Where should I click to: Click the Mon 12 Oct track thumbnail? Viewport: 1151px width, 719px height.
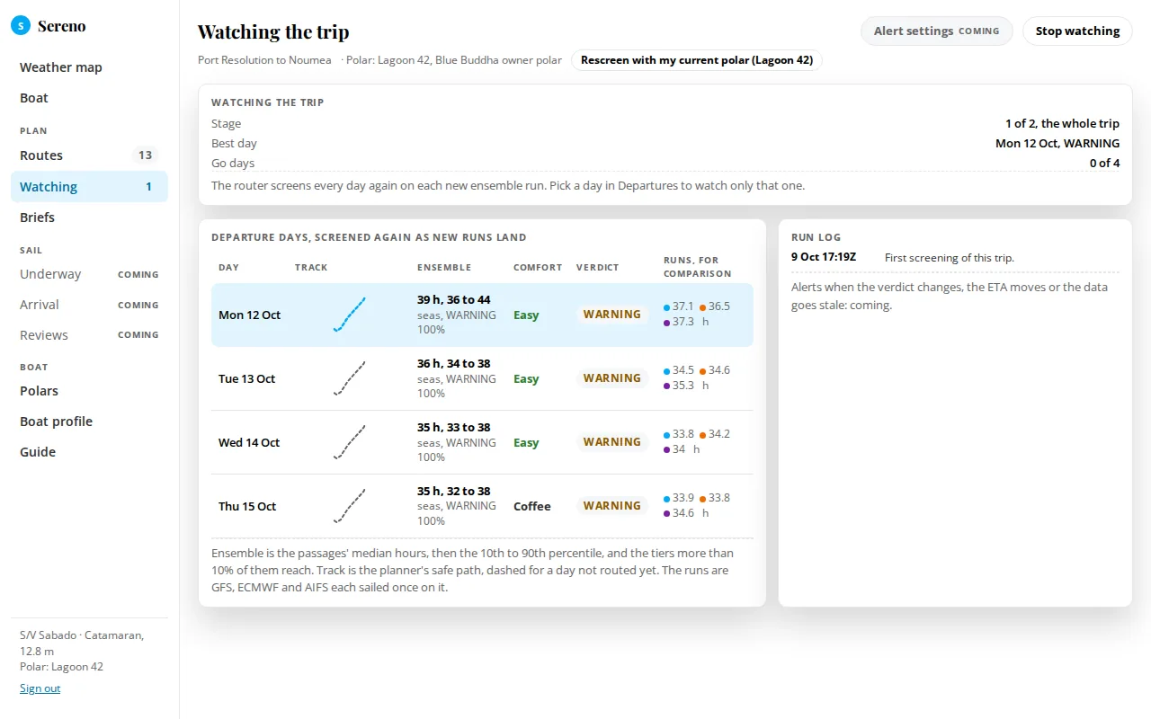pyautogui.click(x=350, y=315)
